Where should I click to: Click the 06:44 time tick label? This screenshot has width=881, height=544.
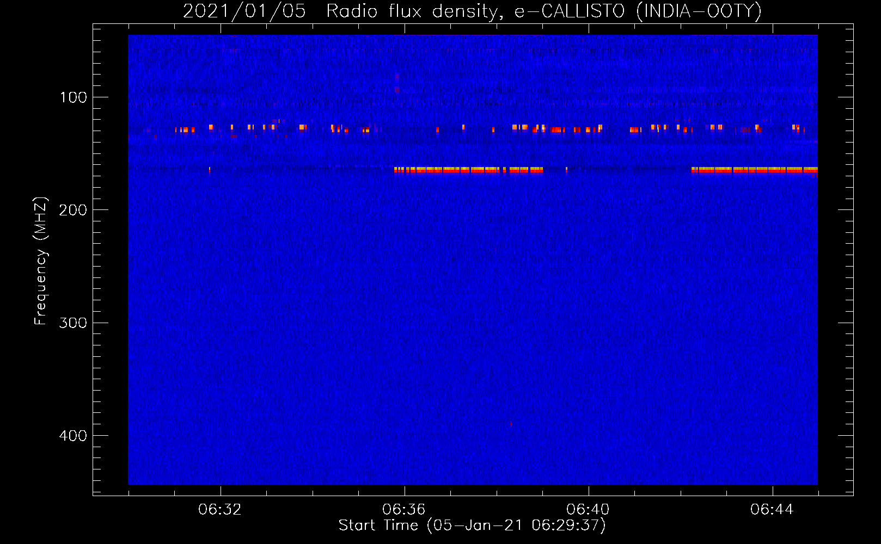click(772, 510)
